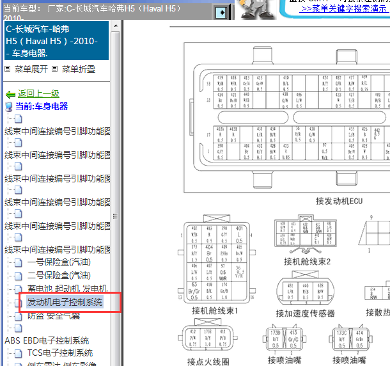
Task: Click the 菜单展开 expand-all icon
Action: 8,69
